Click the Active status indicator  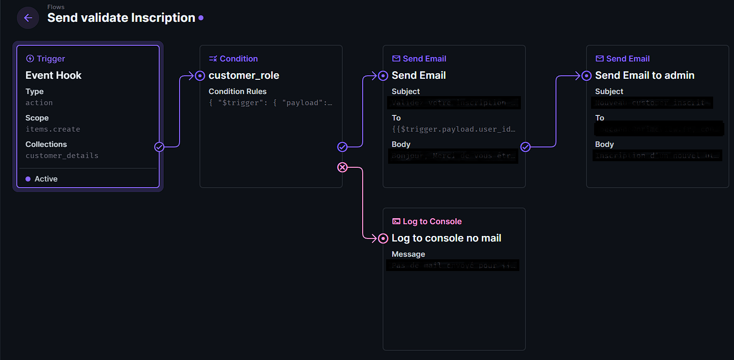[x=42, y=179]
